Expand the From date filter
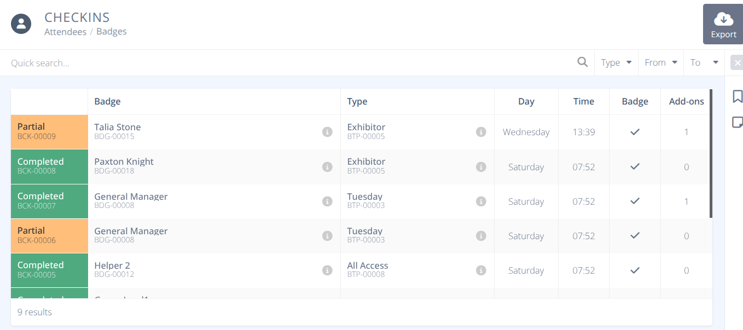743x330 pixels. [660, 62]
